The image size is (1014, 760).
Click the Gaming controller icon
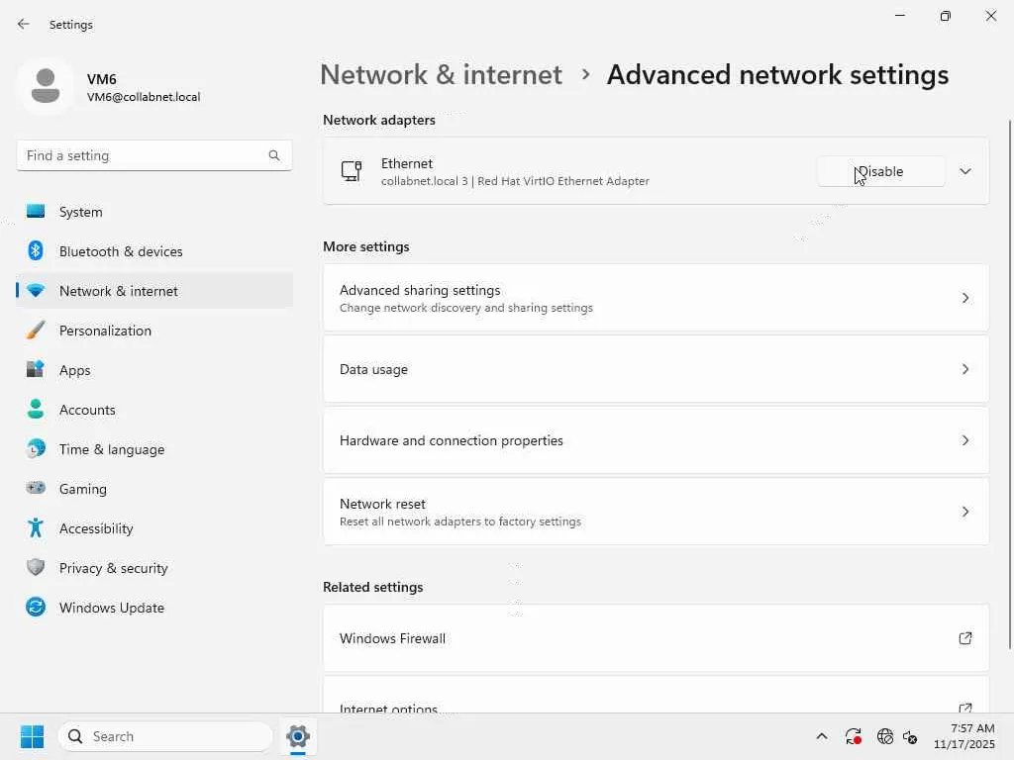click(36, 489)
